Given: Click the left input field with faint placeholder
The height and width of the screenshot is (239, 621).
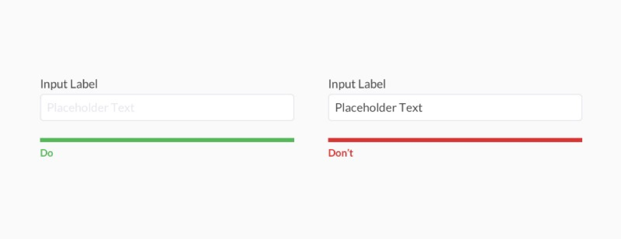Looking at the screenshot, I should (x=167, y=108).
